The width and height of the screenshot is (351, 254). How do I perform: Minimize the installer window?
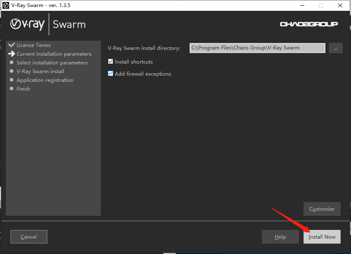pos(302,5)
